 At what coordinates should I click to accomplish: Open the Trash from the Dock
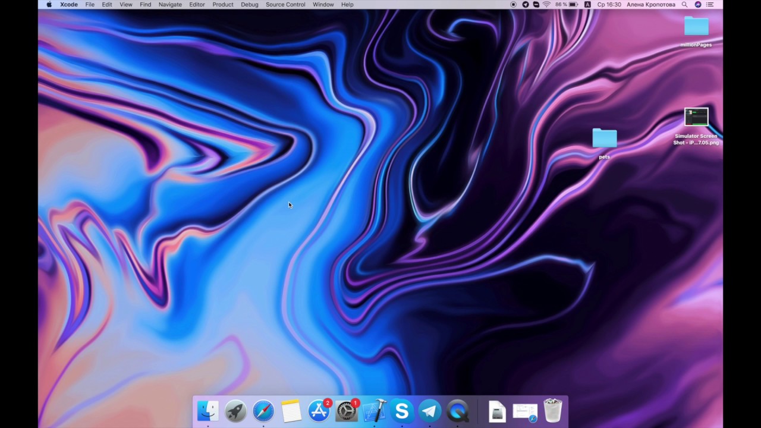[x=553, y=411]
